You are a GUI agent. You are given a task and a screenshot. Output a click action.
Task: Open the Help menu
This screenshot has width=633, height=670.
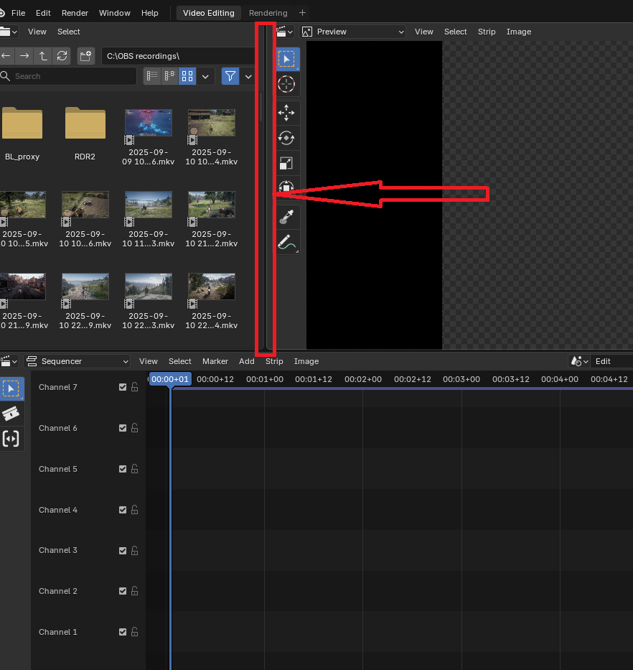coord(149,13)
